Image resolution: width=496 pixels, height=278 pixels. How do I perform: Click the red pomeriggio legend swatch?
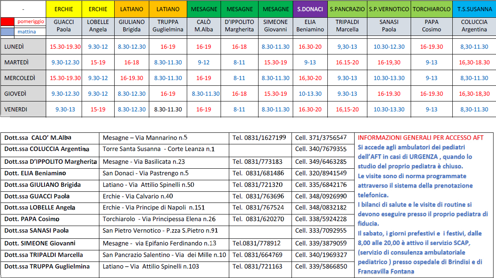[8, 21]
